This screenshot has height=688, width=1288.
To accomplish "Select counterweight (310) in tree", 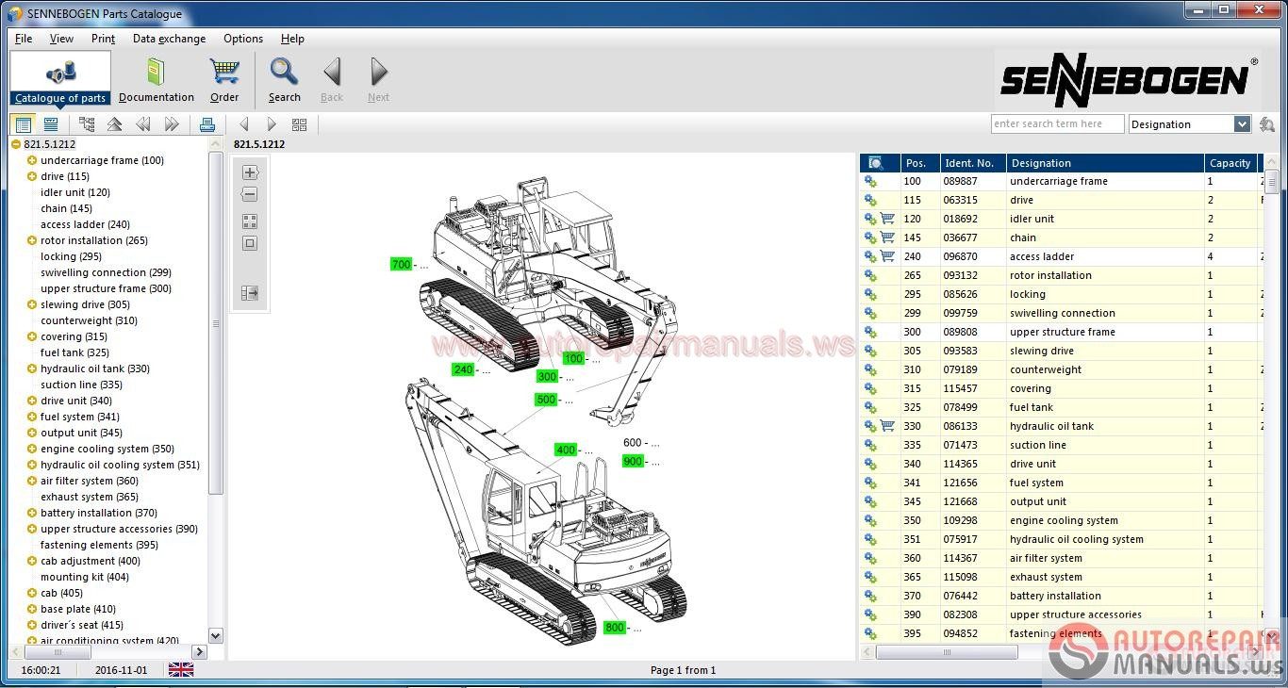I will pos(89,320).
